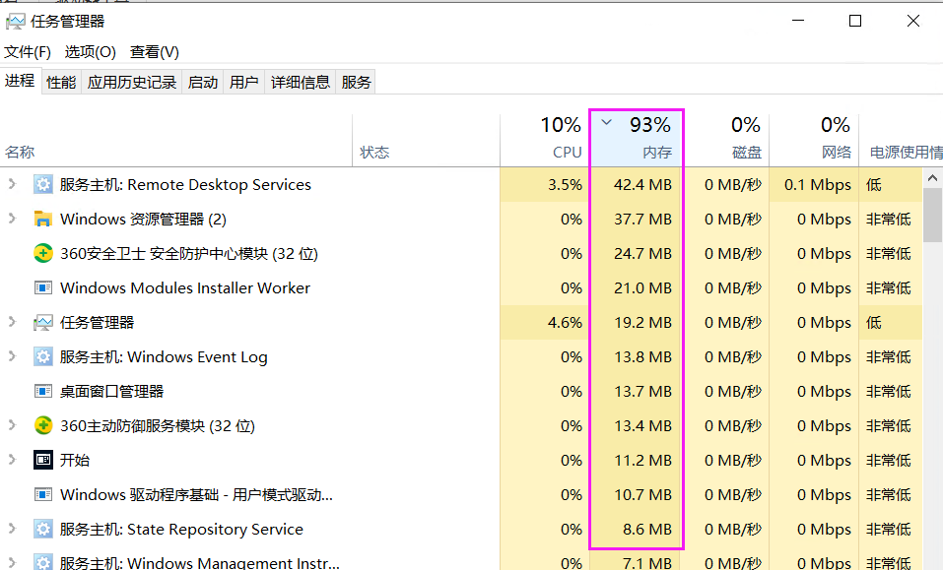
Task: Click the scrollbar up arrow
Action: click(x=932, y=178)
